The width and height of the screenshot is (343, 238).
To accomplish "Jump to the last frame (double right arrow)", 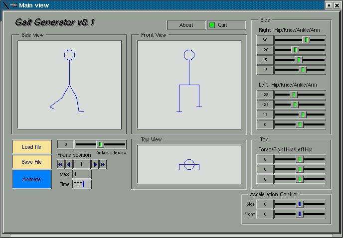I will [x=103, y=164].
